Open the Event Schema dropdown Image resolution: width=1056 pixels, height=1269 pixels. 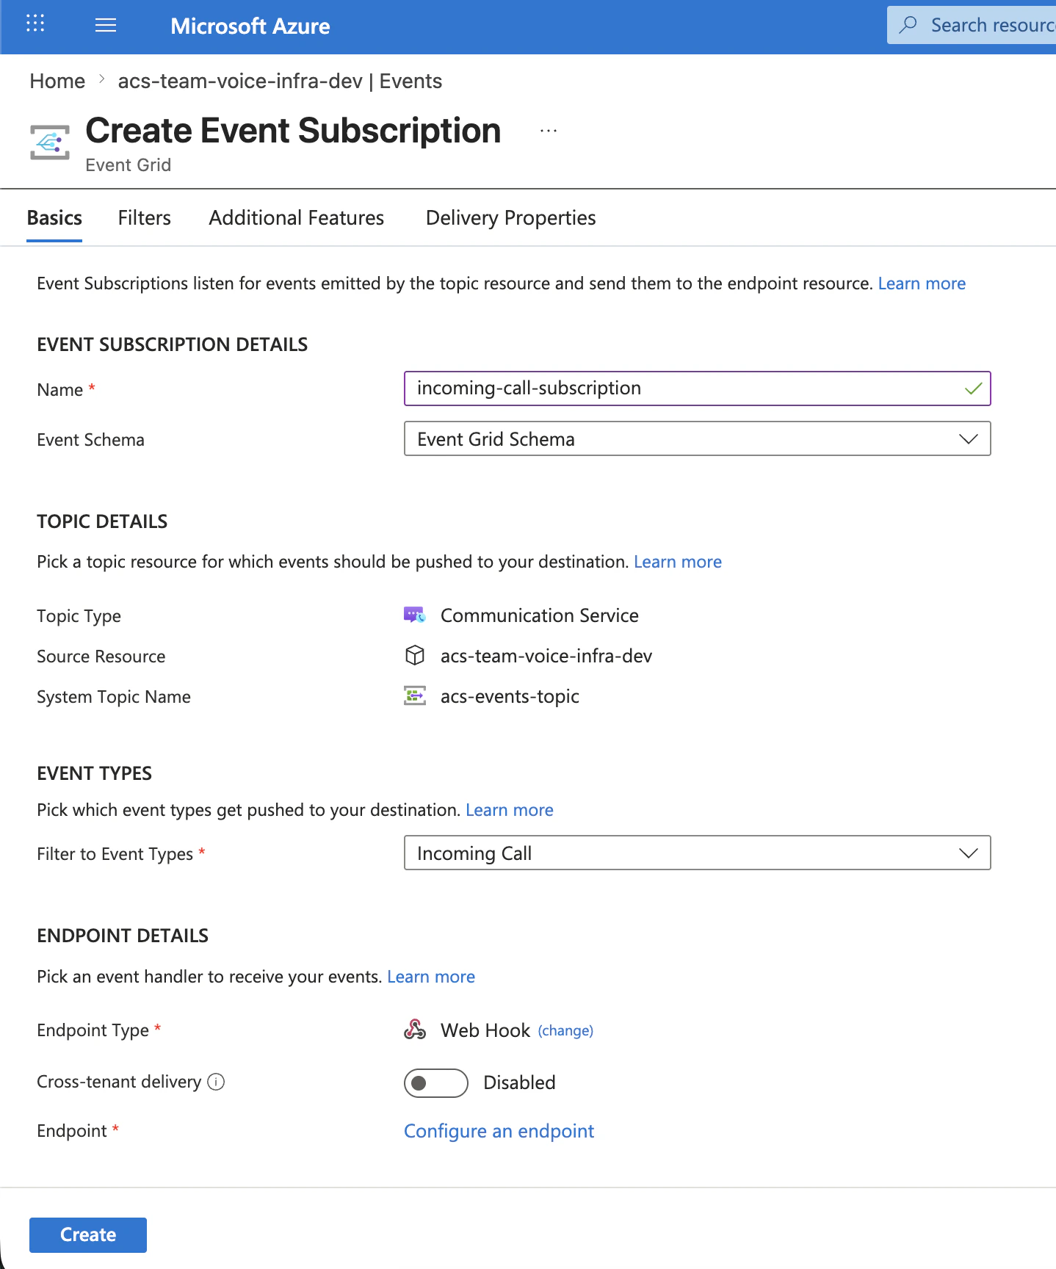[697, 438]
